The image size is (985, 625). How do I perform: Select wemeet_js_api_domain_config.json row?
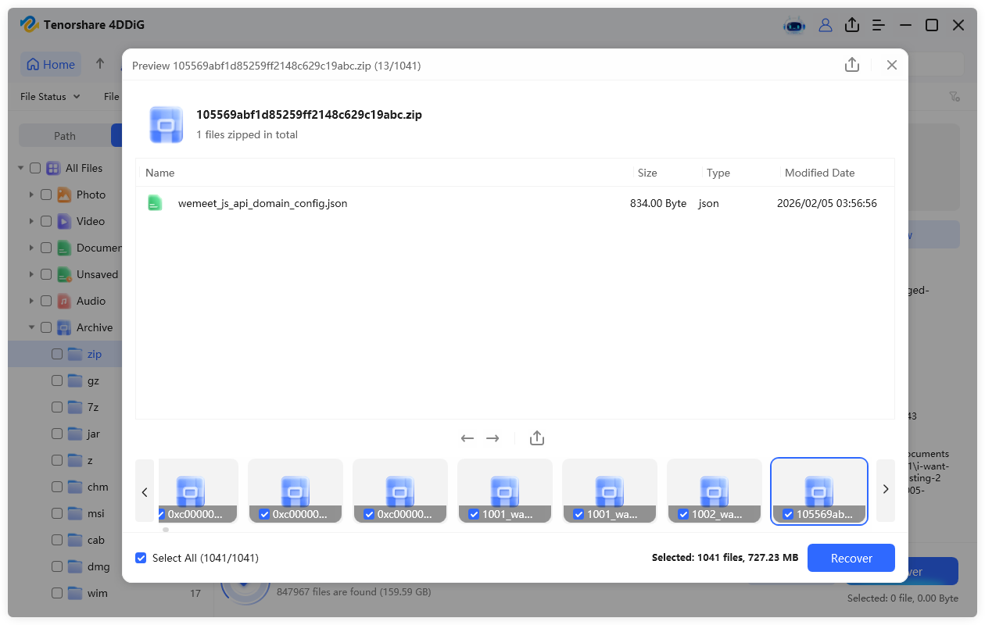(x=515, y=203)
